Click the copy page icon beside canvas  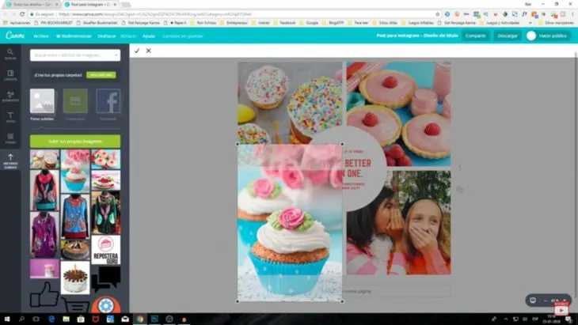tap(460, 190)
